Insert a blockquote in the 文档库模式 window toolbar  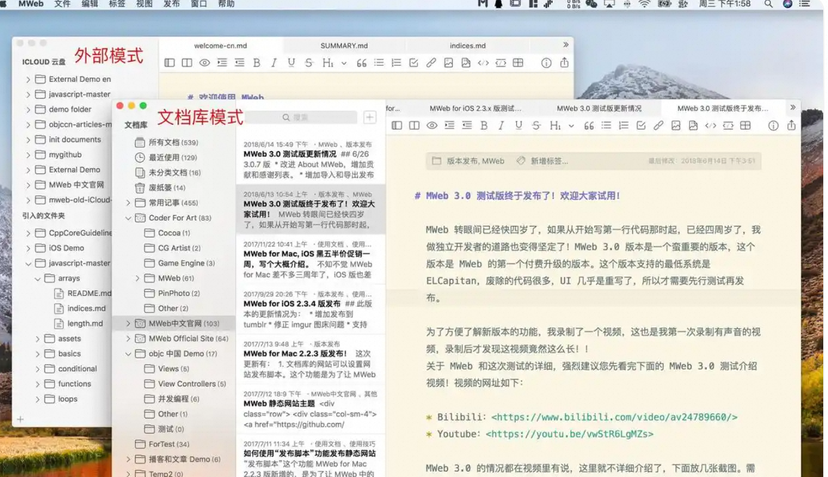coord(589,126)
